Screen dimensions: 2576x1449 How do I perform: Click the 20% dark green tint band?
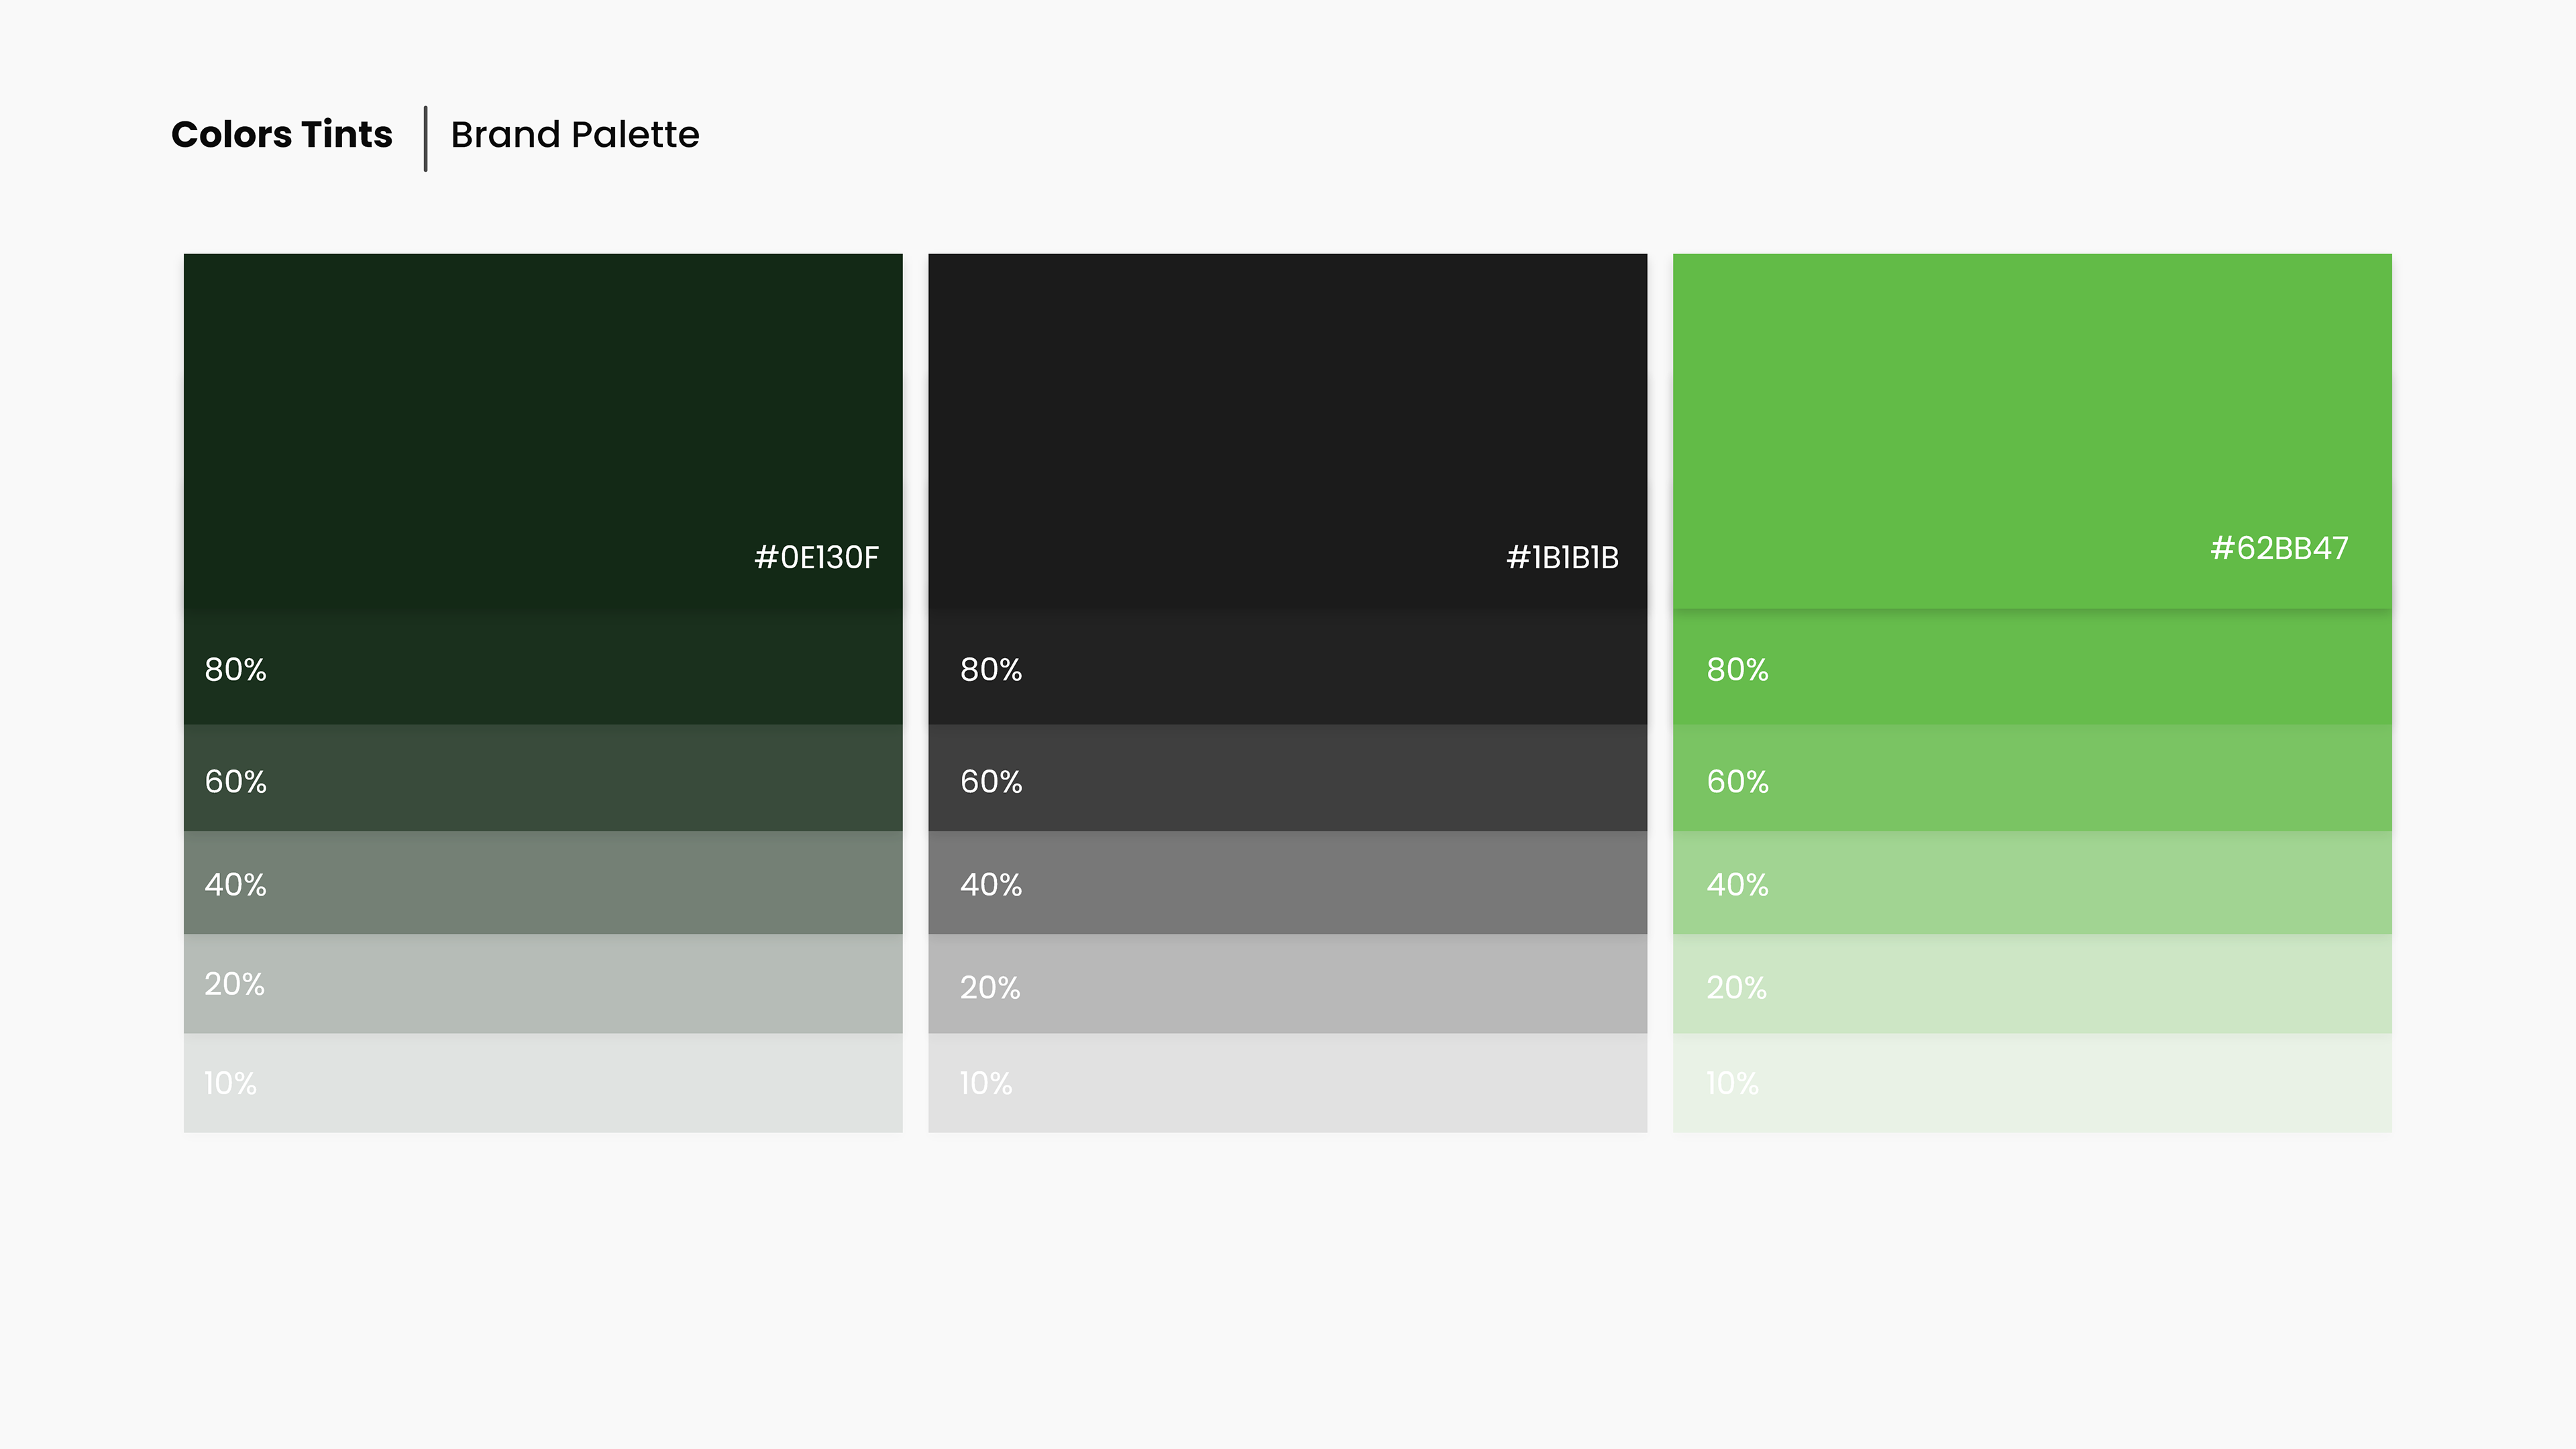[542, 984]
